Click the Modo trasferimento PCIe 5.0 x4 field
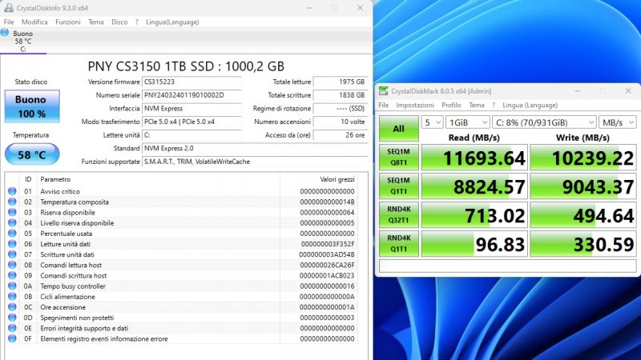The width and height of the screenshot is (641, 360). click(191, 122)
